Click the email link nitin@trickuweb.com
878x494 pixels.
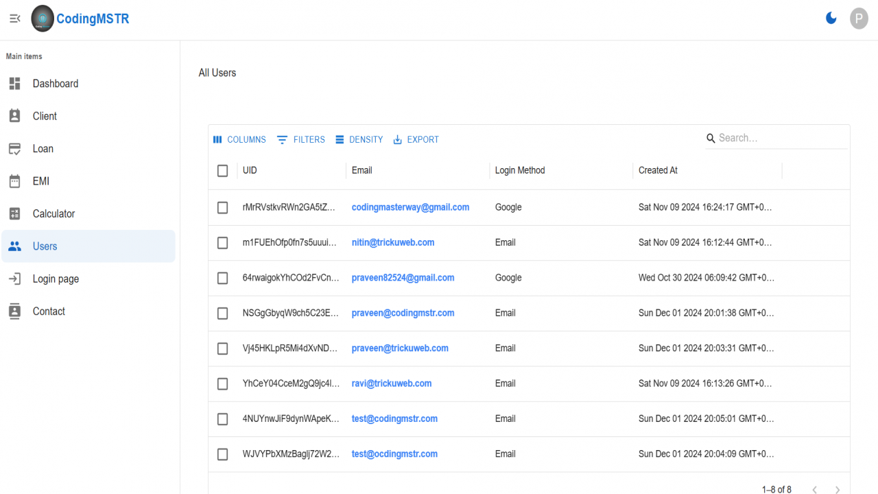point(393,242)
